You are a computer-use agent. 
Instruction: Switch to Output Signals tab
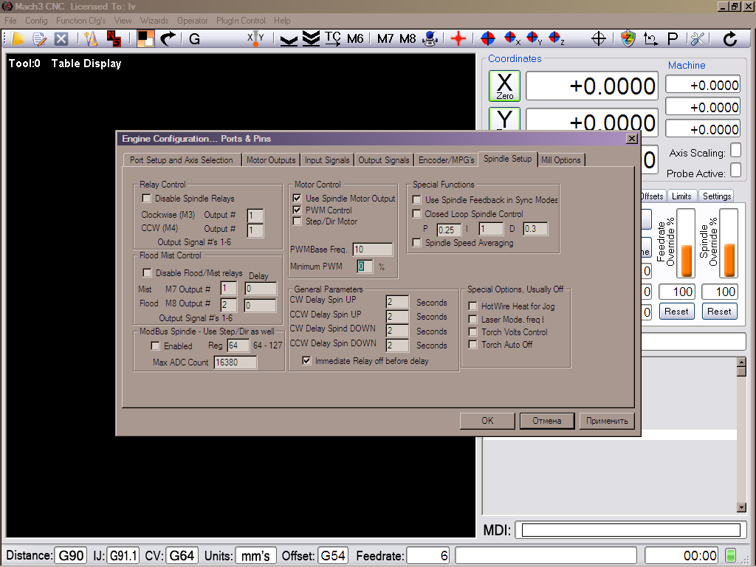tap(384, 160)
